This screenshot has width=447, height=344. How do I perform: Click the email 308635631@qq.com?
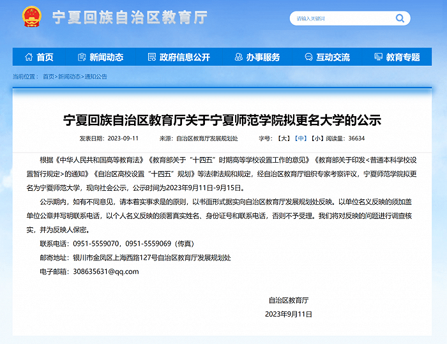(x=106, y=272)
